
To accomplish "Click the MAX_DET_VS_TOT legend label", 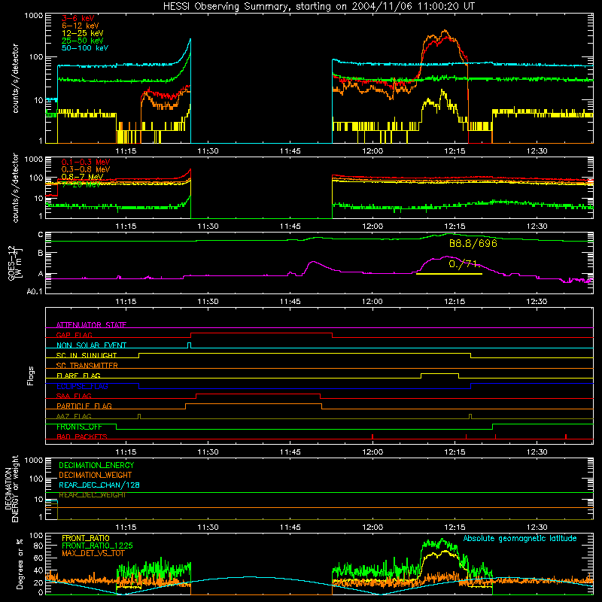I will 93,553.
